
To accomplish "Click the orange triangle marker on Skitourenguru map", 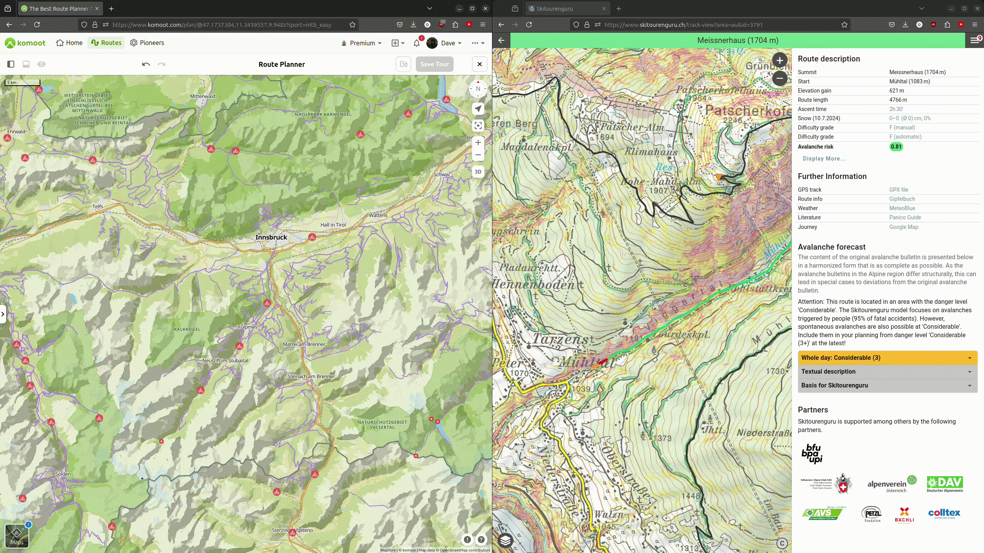I will coord(718,177).
